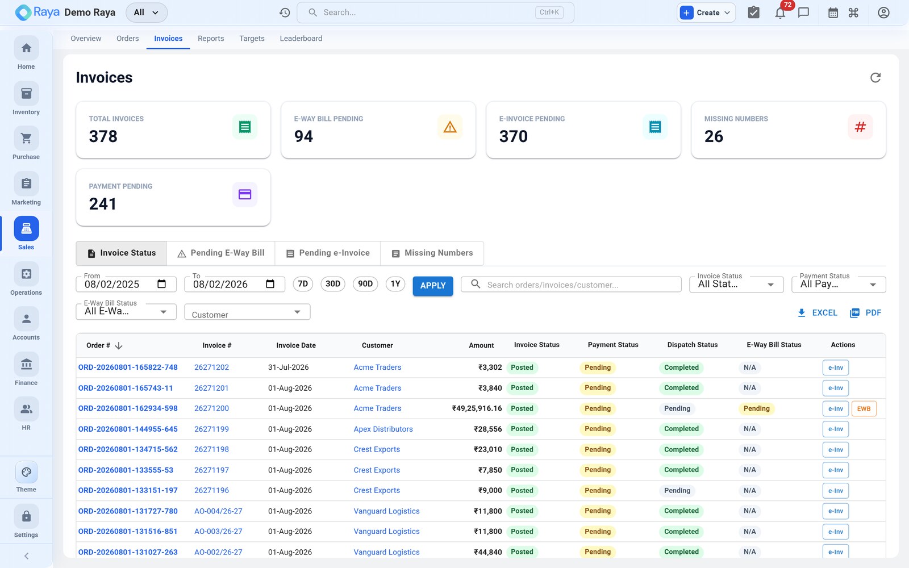
Task: Open the Customer filter dropdown
Action: click(x=247, y=312)
